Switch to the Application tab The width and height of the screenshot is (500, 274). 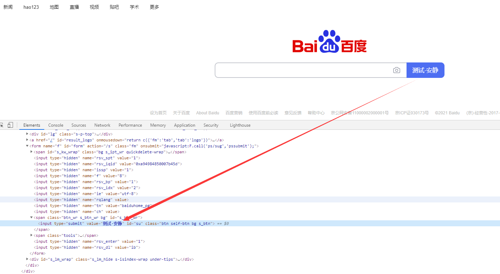point(184,125)
